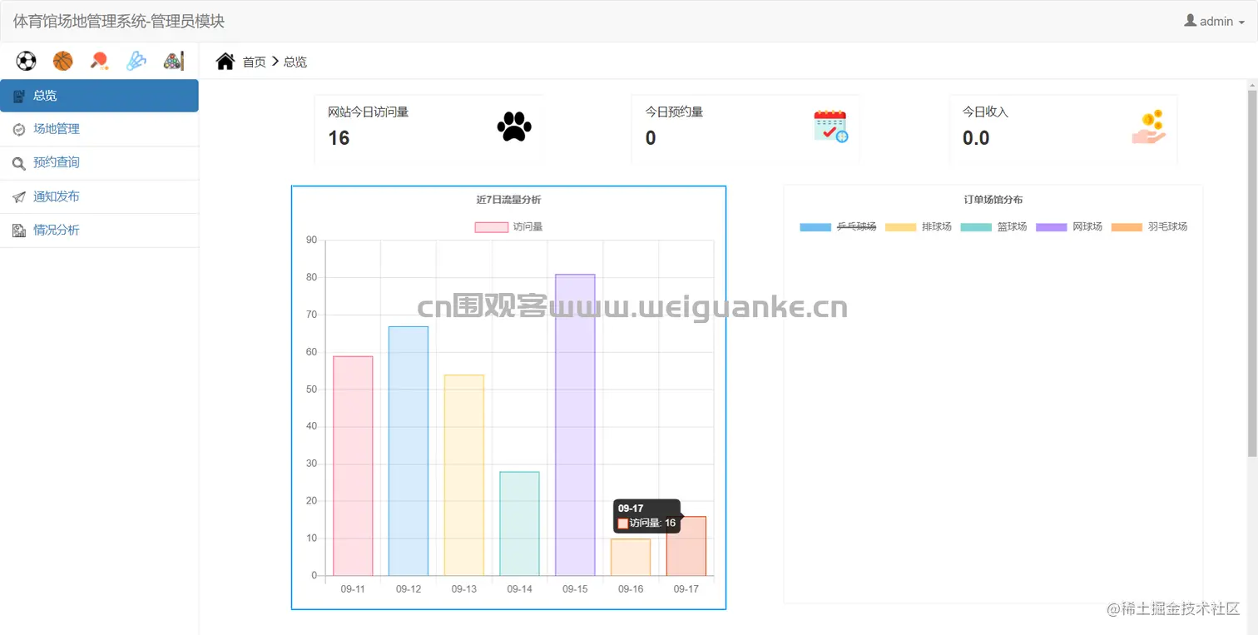1258x635 pixels.
Task: Click the 09-13 yellow bar
Action: click(464, 475)
